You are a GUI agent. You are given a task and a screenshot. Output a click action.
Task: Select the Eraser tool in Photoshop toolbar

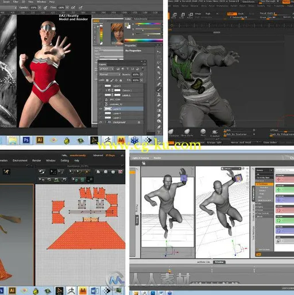point(159,105)
